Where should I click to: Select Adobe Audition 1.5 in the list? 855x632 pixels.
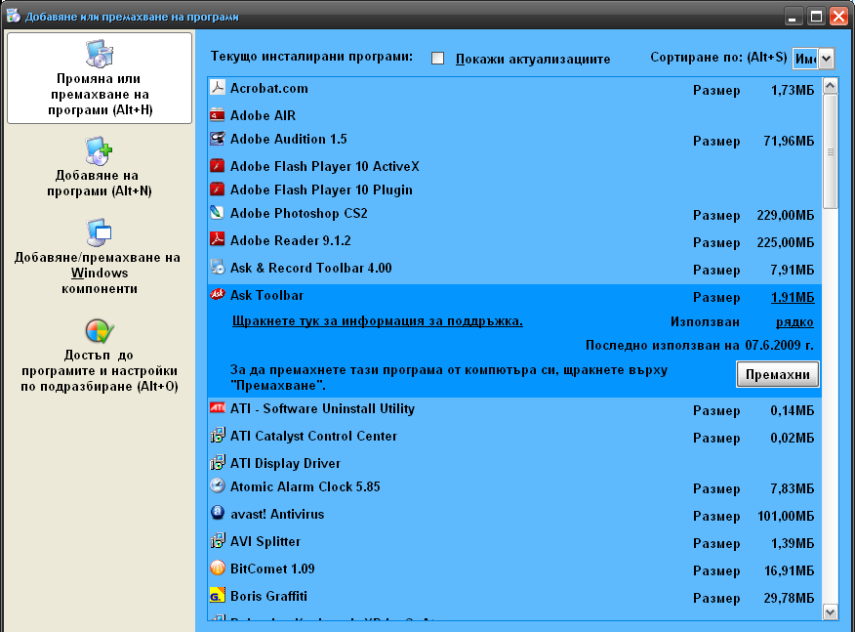point(514,139)
